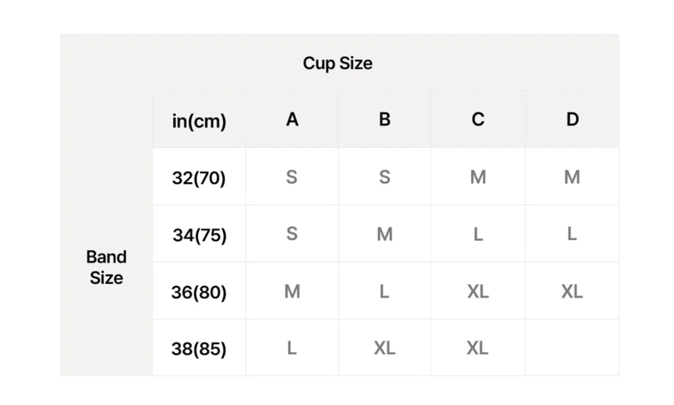This screenshot has width=674, height=405.
Task: Click the empty 38(85) cup D cell
Action: click(572, 347)
